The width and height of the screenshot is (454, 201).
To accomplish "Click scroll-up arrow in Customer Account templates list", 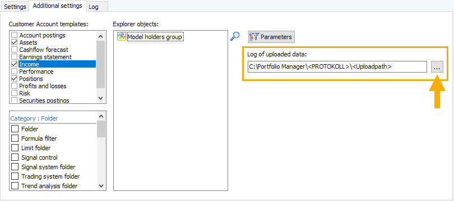I will point(101,36).
